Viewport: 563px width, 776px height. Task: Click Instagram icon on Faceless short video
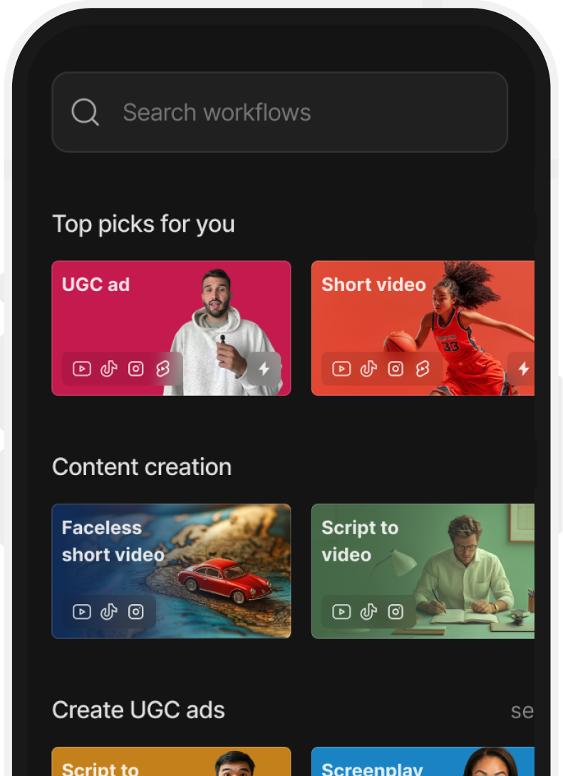(x=136, y=612)
